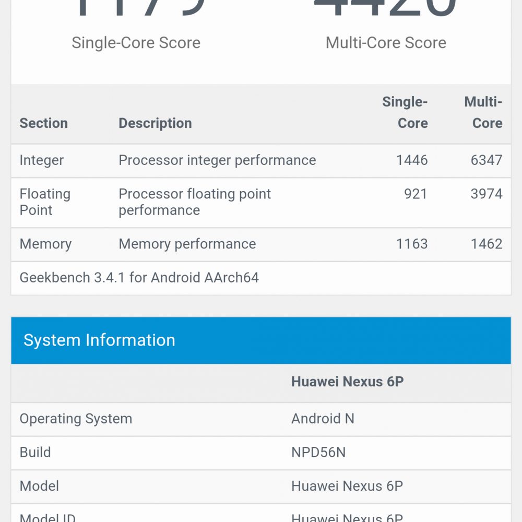Click the Section column header
The image size is (522, 522).
(x=44, y=123)
